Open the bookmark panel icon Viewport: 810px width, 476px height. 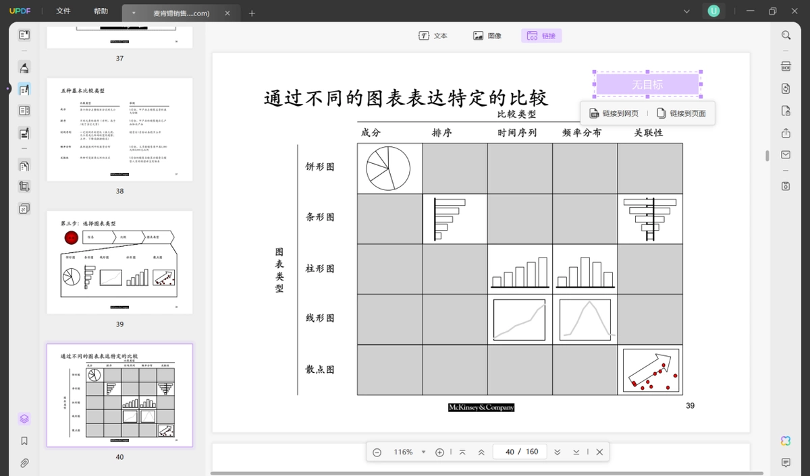[x=24, y=441]
